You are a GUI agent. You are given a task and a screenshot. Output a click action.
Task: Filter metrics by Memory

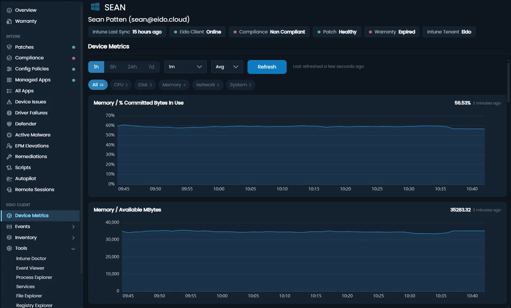(174, 85)
